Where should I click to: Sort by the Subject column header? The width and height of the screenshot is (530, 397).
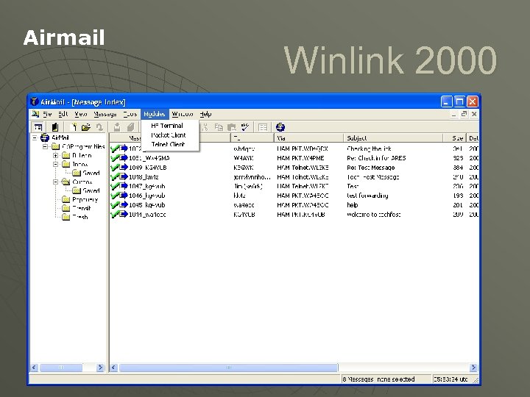pyautogui.click(x=393, y=138)
